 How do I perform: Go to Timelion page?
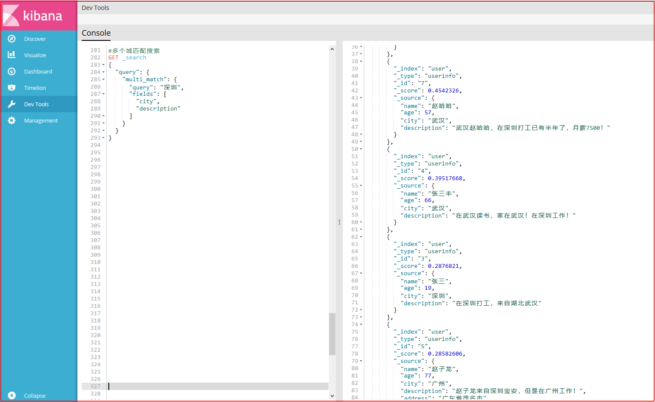pyautogui.click(x=35, y=88)
